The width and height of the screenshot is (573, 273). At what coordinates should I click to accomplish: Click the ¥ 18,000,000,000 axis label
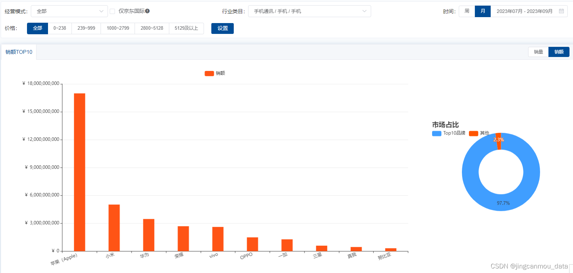(x=41, y=84)
